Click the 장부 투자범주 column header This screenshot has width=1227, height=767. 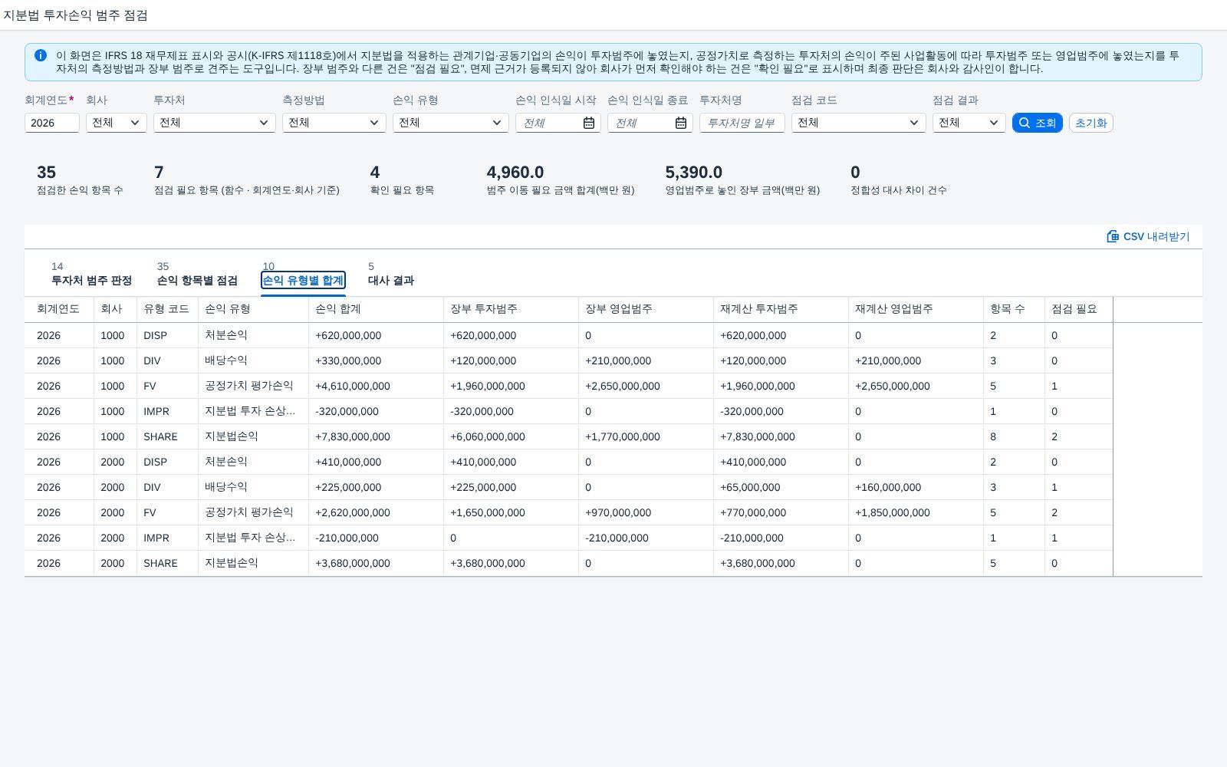[511, 309]
